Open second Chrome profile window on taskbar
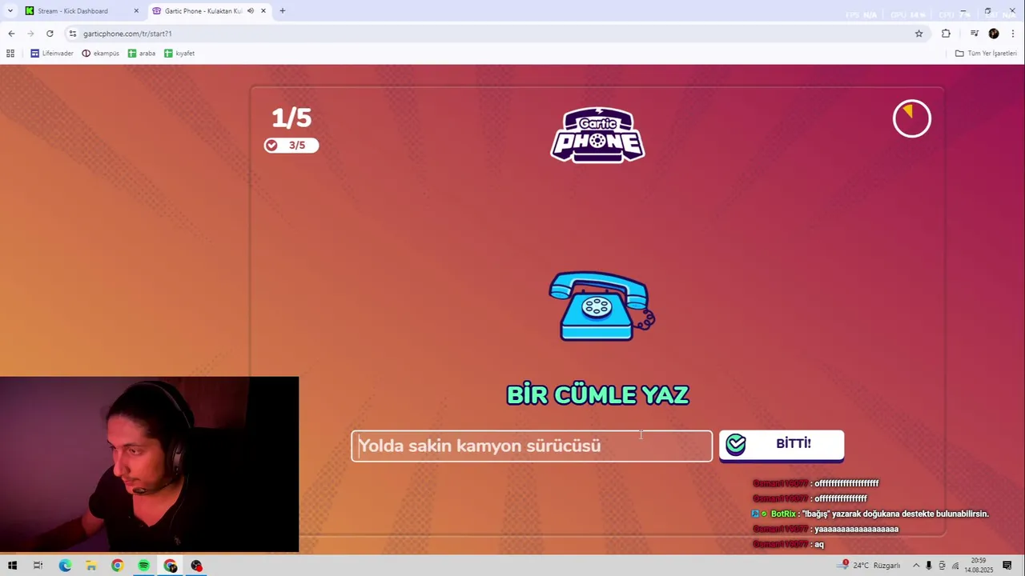Screen dimensions: 1025x576 (x=171, y=566)
